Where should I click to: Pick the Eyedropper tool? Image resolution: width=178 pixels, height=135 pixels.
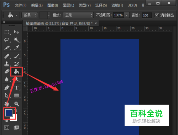coord(16,47)
